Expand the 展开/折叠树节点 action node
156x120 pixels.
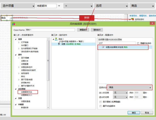[19, 86]
